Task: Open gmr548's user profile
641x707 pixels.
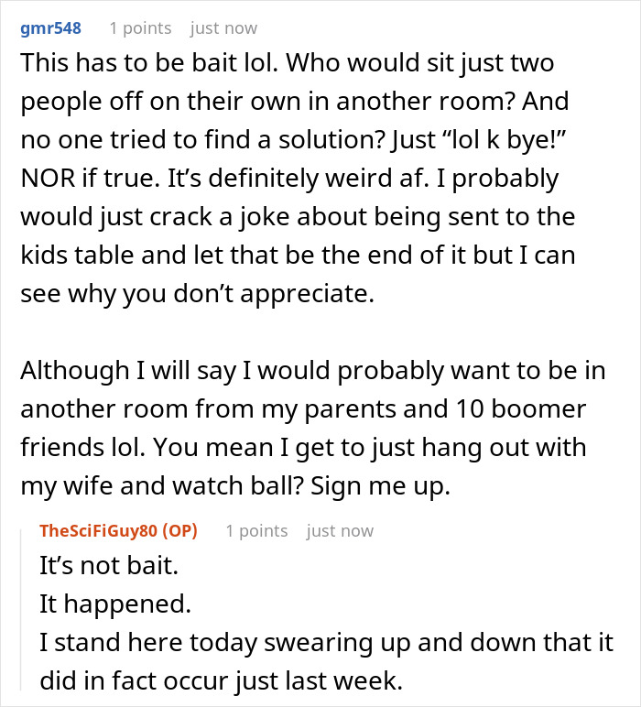Action: coord(50,28)
